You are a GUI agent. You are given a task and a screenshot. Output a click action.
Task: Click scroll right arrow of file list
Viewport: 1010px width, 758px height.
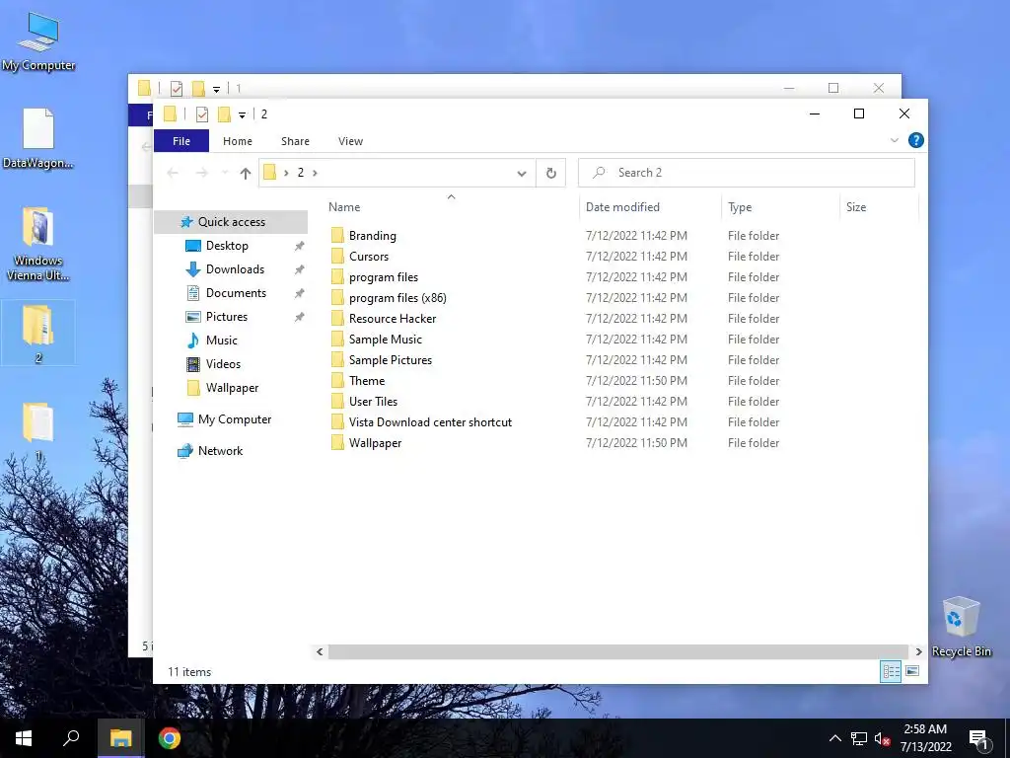[918, 651]
